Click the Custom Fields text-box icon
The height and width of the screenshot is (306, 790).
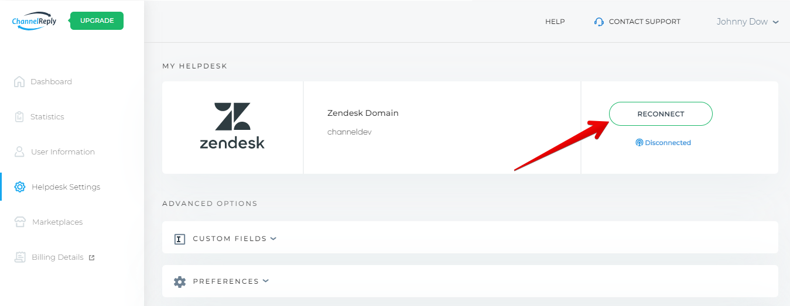(180, 239)
